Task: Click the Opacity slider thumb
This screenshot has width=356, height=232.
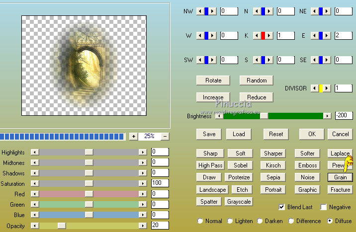Action: (x=62, y=226)
